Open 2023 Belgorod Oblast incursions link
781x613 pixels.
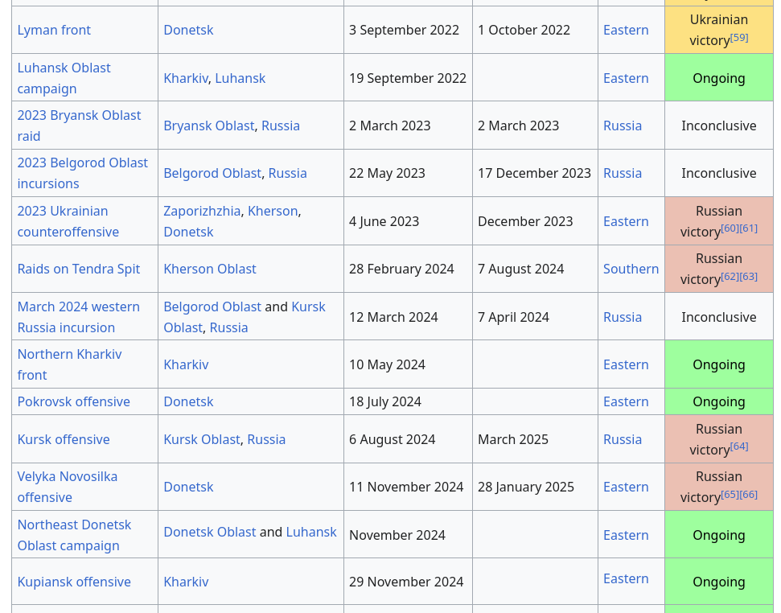82,173
